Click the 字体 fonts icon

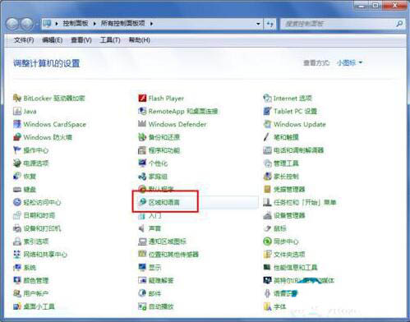pyautogui.click(x=267, y=306)
